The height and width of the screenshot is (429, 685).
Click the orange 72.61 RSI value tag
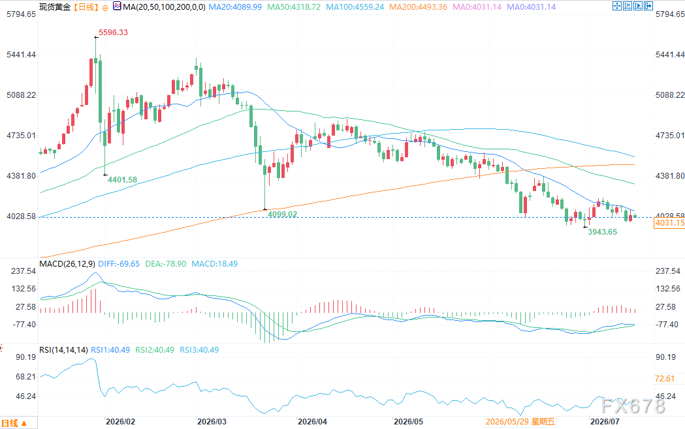pos(665,378)
